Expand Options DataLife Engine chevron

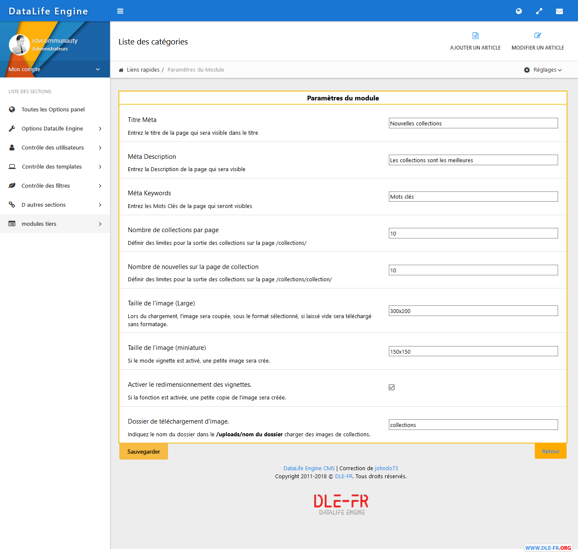coord(100,128)
